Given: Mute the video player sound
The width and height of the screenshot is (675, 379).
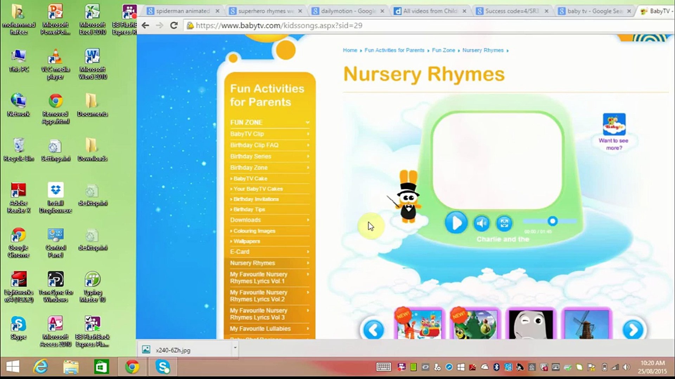Looking at the screenshot, I should [481, 223].
